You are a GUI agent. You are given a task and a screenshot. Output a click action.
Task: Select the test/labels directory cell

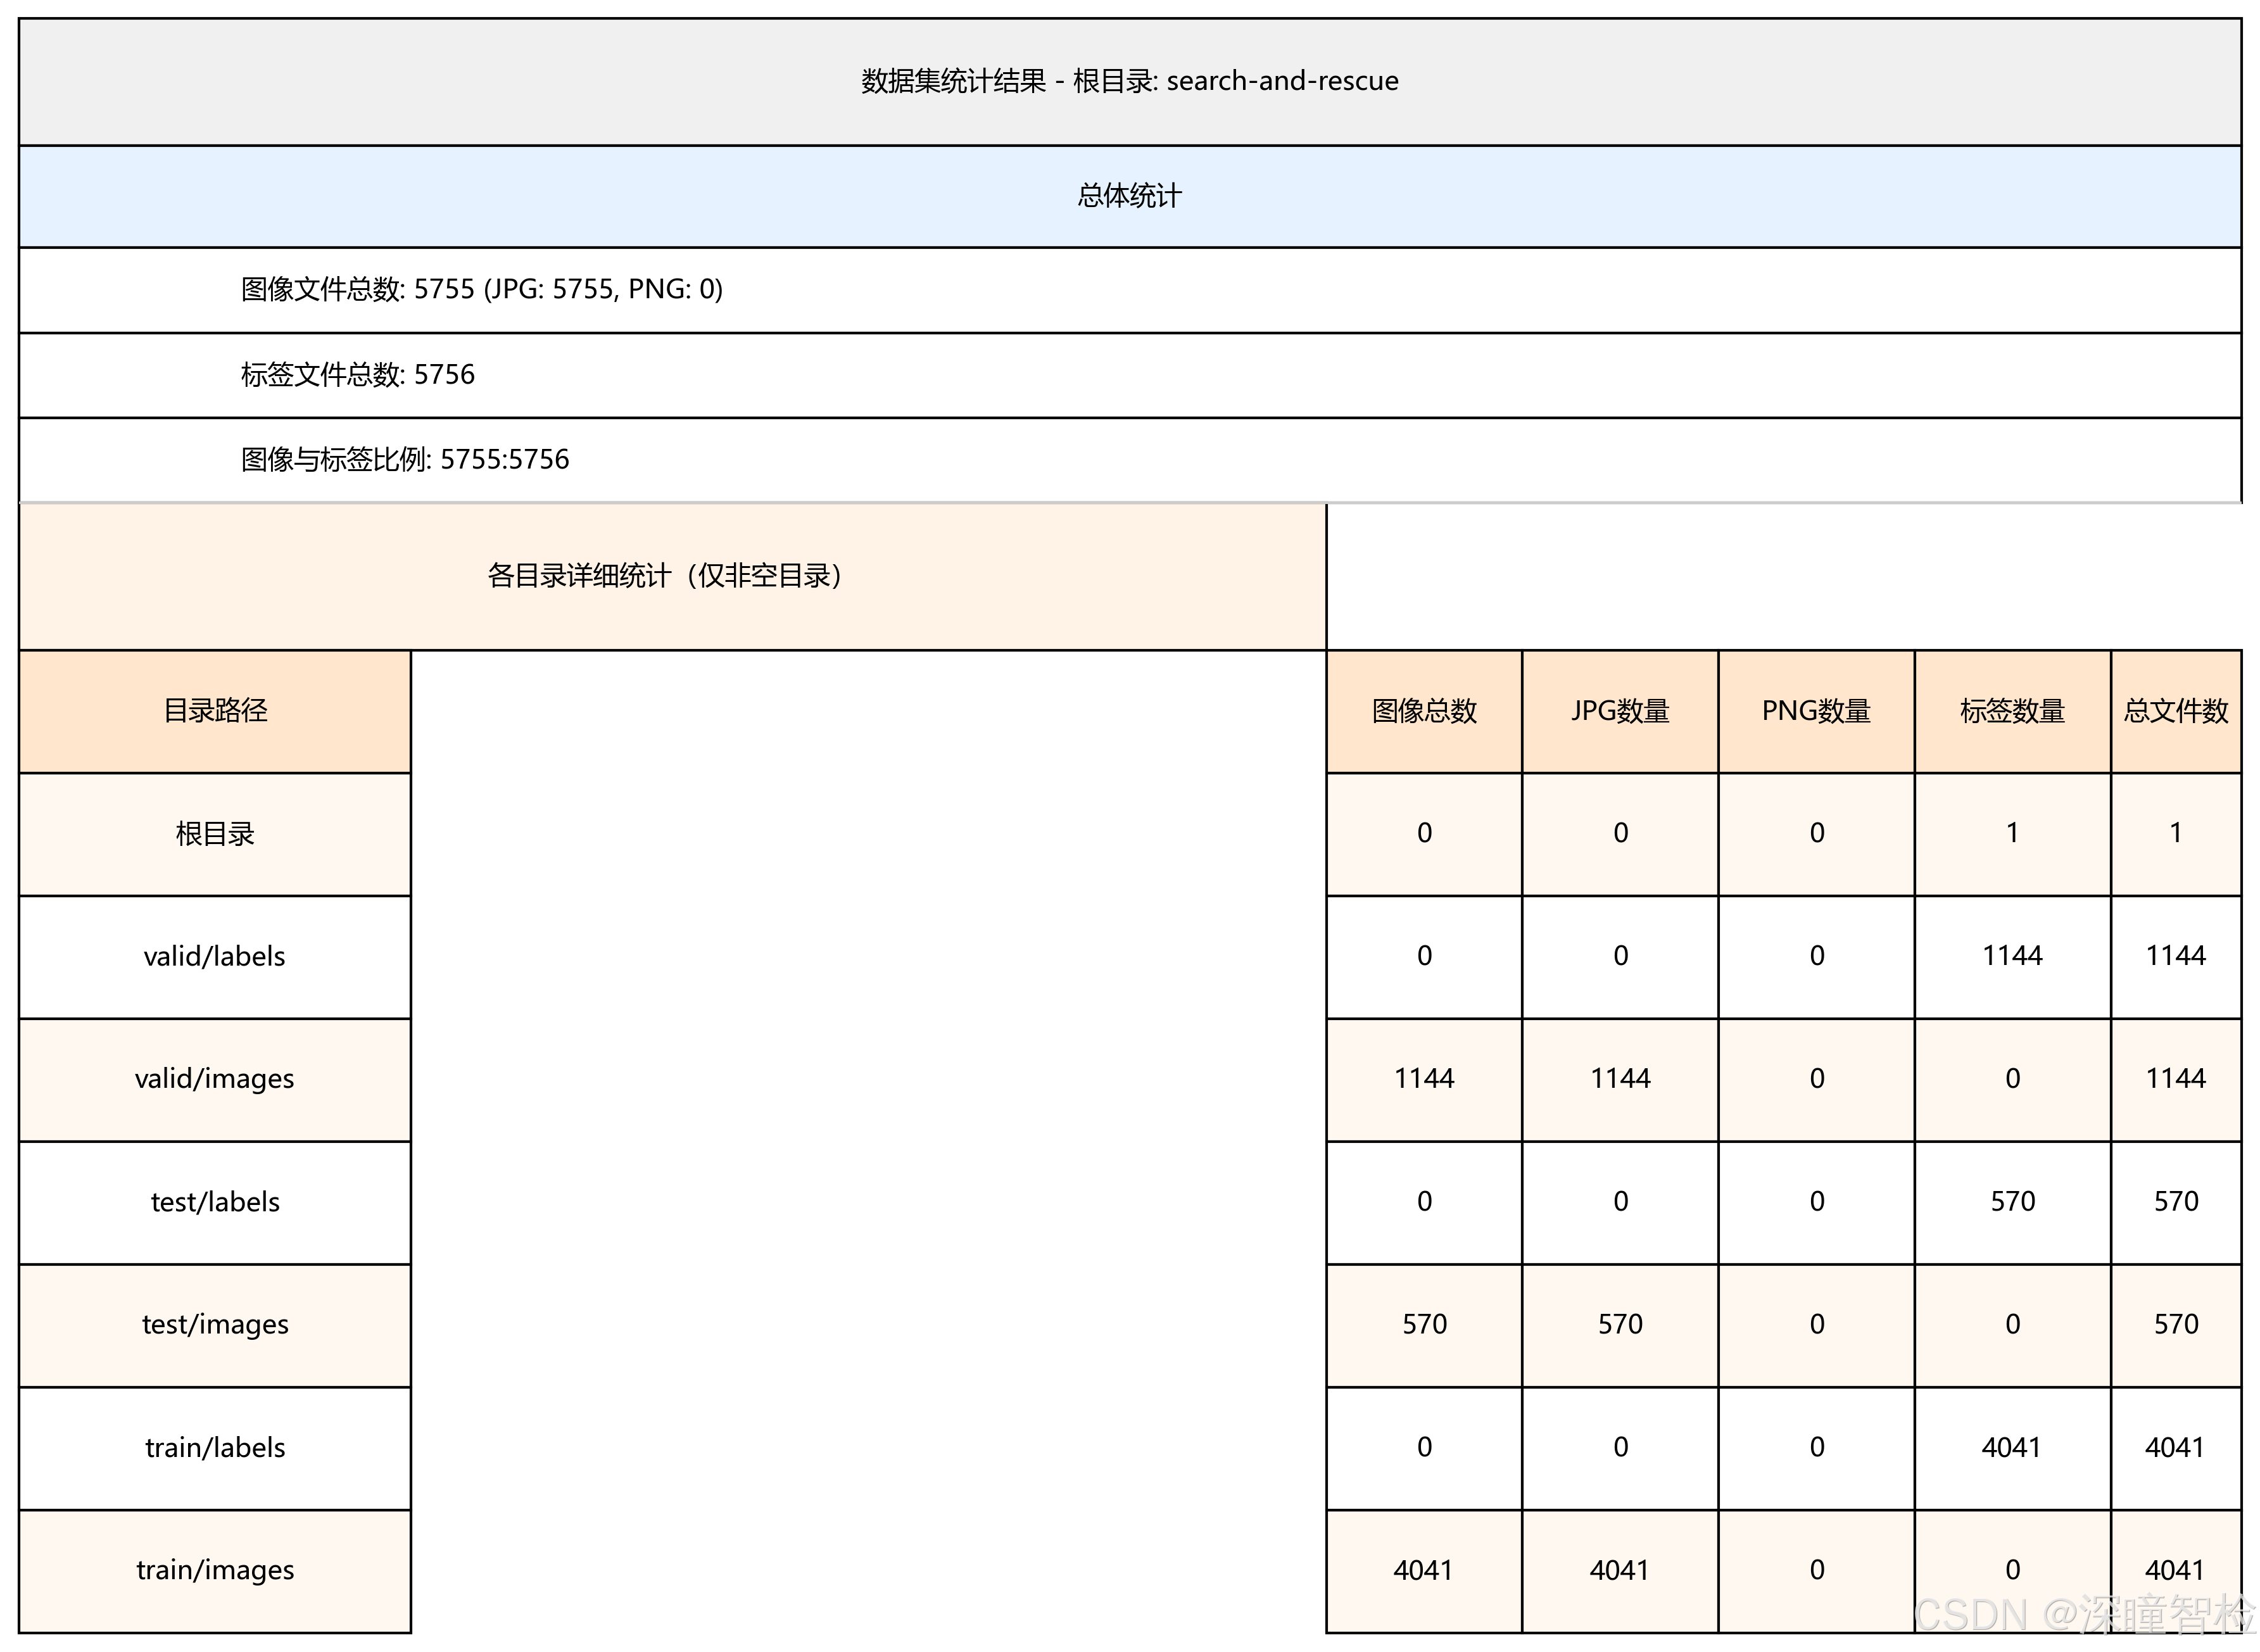(215, 1202)
